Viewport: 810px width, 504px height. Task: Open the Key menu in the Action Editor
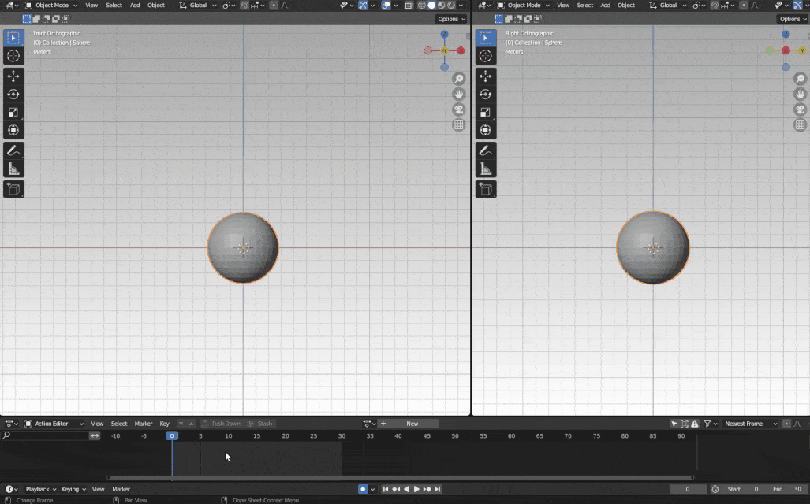pos(164,424)
